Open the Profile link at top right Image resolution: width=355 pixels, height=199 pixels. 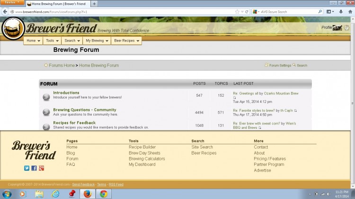(327, 27)
